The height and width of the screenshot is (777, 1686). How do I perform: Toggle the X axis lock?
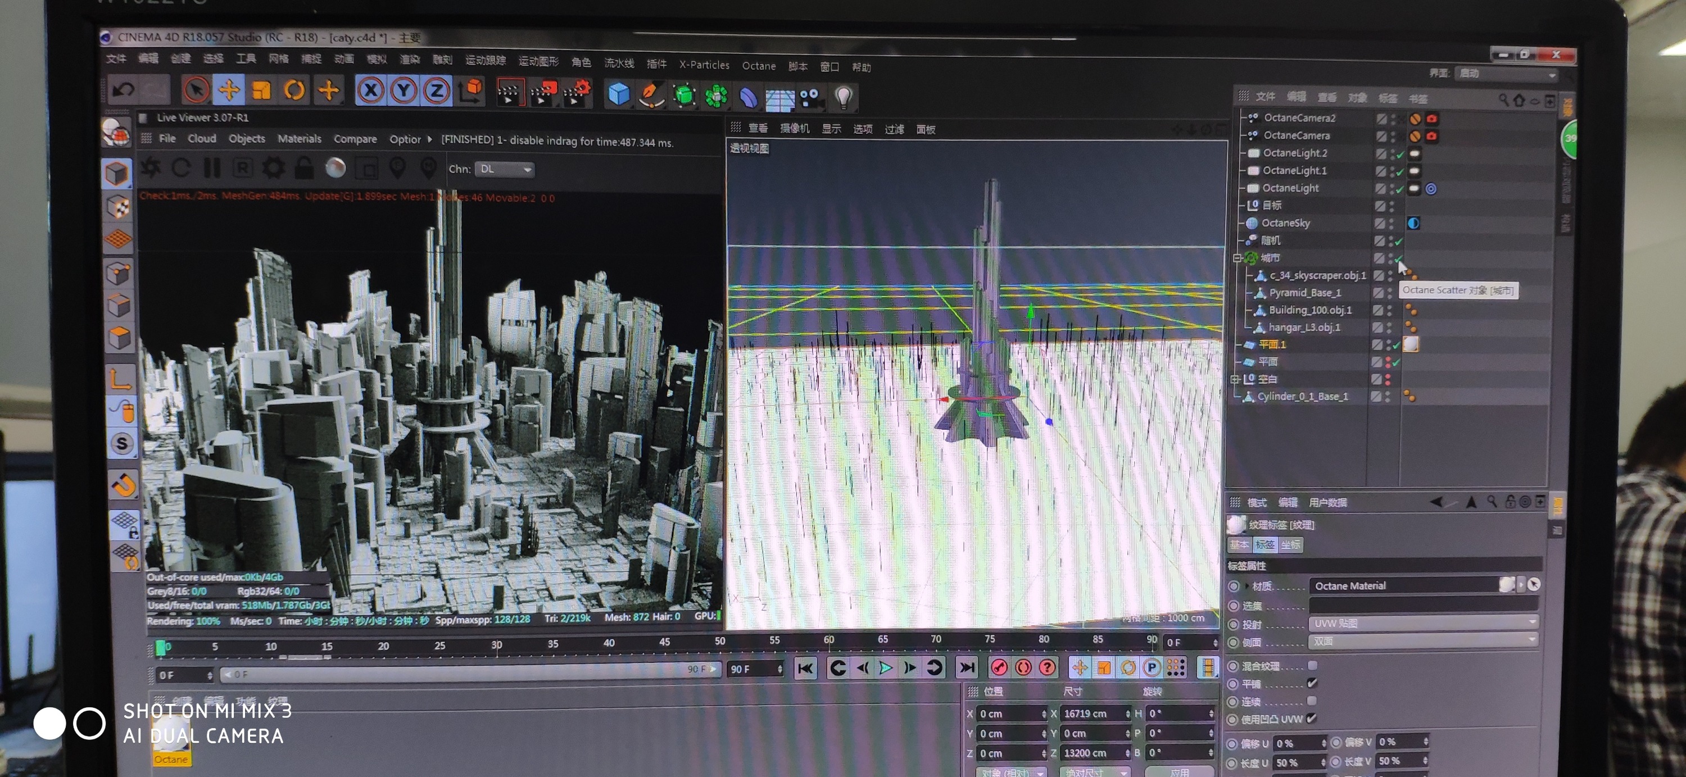(x=370, y=90)
